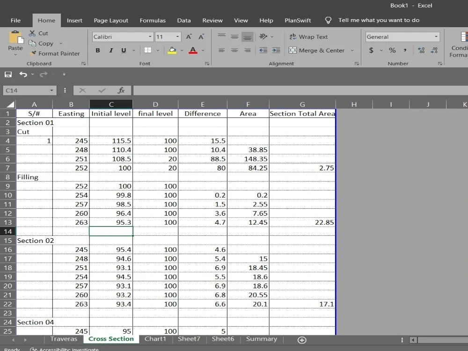Viewport: 468px width, 351px height.
Task: Increase decimal places shown
Action: pos(421,50)
